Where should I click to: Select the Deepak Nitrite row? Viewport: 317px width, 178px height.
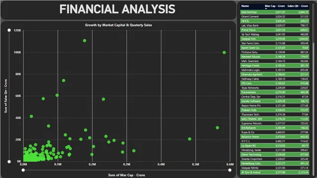[x=274, y=168]
